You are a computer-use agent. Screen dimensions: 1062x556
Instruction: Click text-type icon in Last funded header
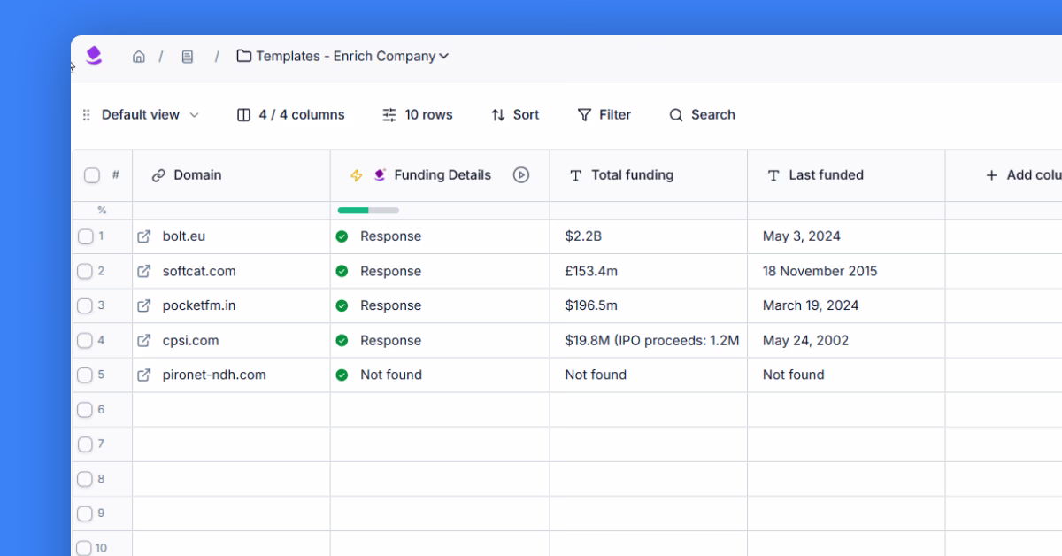773,175
